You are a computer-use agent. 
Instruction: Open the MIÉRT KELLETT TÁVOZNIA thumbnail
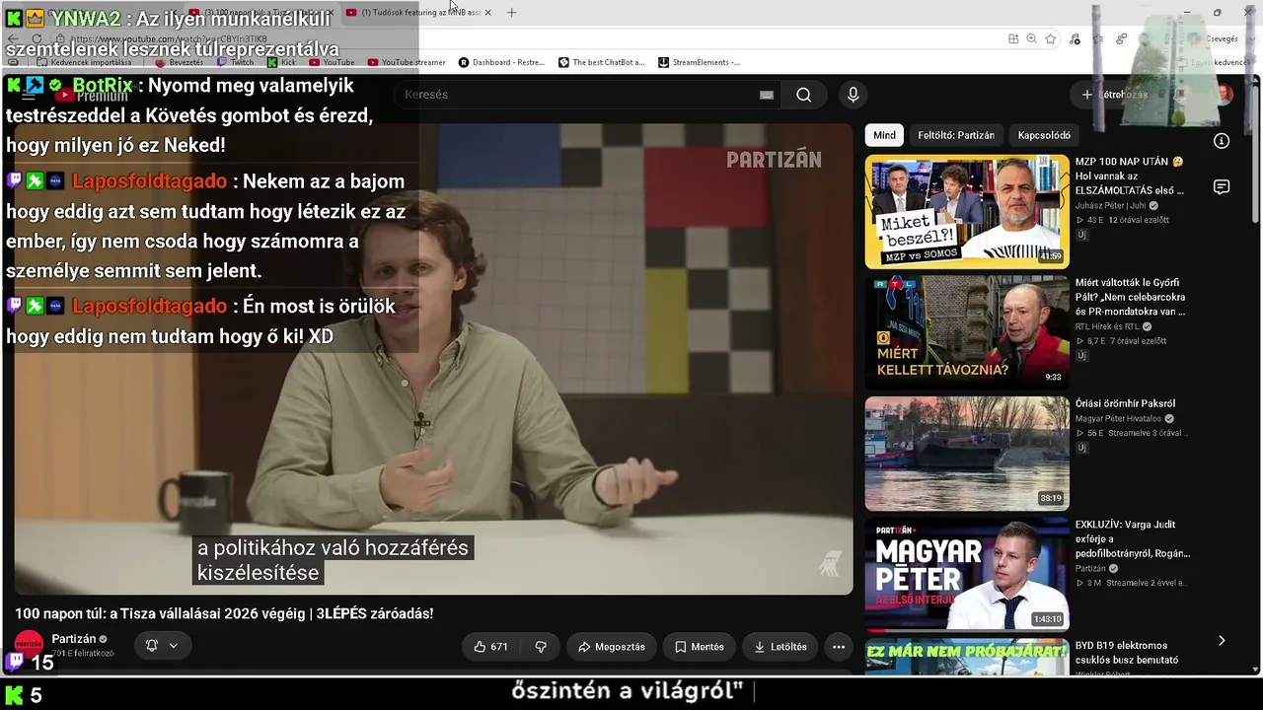pyautogui.click(x=967, y=332)
